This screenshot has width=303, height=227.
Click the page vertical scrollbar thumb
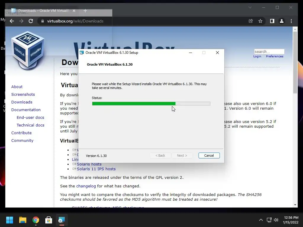pyautogui.click(x=295, y=63)
